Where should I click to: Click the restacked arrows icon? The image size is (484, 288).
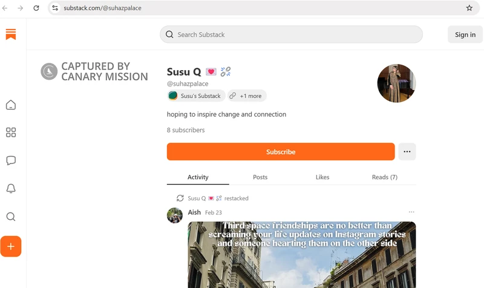[180, 198]
